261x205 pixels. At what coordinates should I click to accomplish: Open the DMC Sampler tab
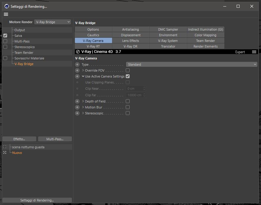(168, 29)
